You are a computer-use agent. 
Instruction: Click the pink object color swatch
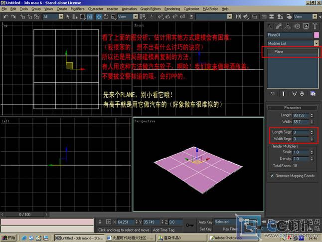pos(317,35)
